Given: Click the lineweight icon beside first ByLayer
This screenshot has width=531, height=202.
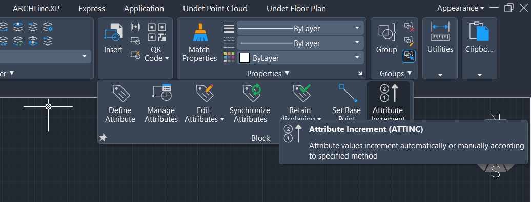Looking at the screenshot, I should pyautogui.click(x=229, y=28).
